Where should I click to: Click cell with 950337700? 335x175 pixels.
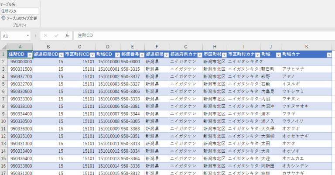pyautogui.click(x=20, y=76)
